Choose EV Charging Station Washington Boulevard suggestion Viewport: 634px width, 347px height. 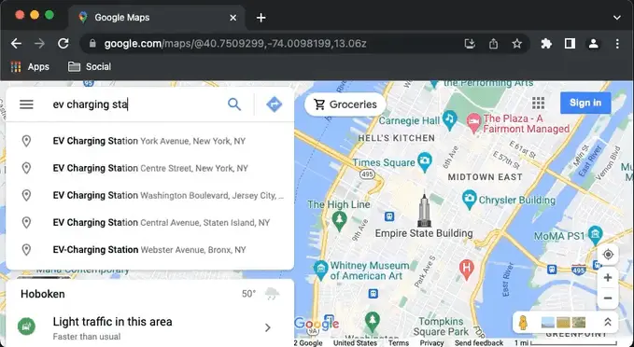149,195
